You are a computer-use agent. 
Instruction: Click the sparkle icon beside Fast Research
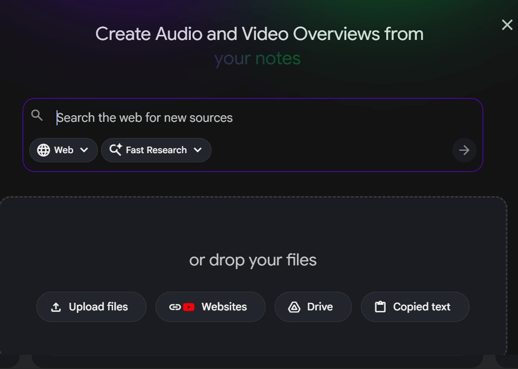point(115,150)
